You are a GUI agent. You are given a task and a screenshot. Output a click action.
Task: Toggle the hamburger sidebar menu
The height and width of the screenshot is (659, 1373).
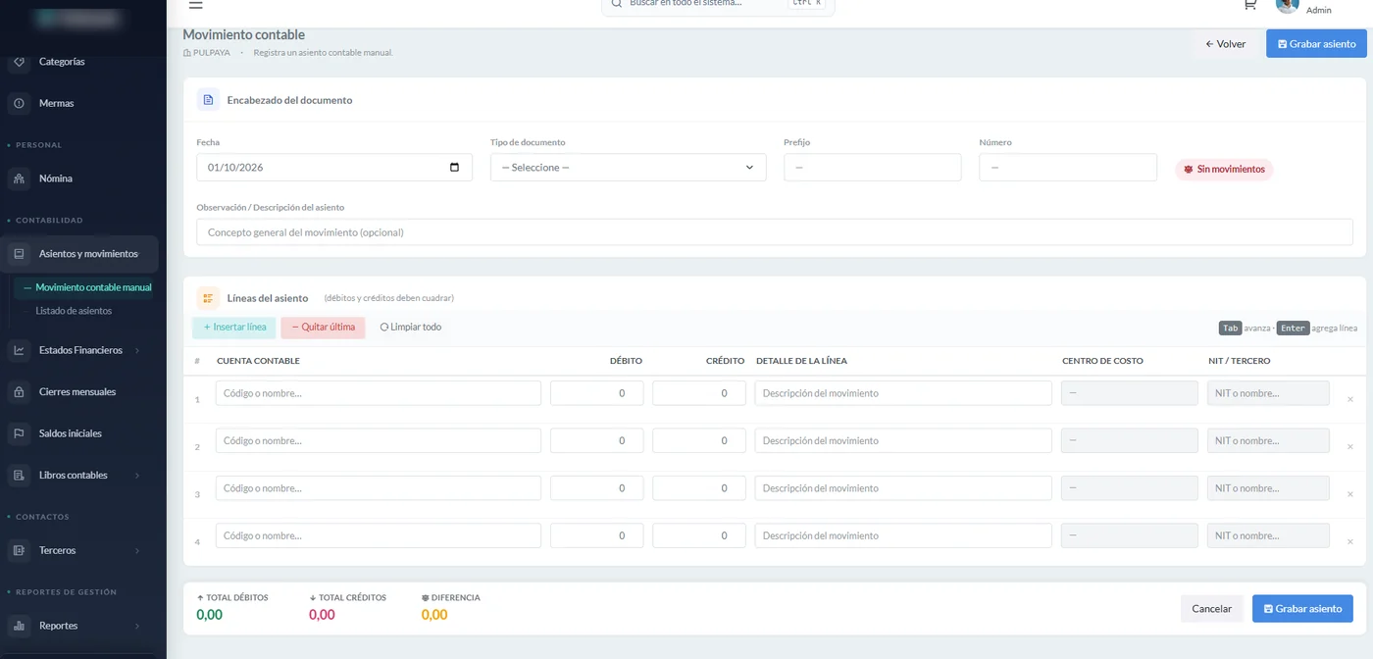pos(195,5)
